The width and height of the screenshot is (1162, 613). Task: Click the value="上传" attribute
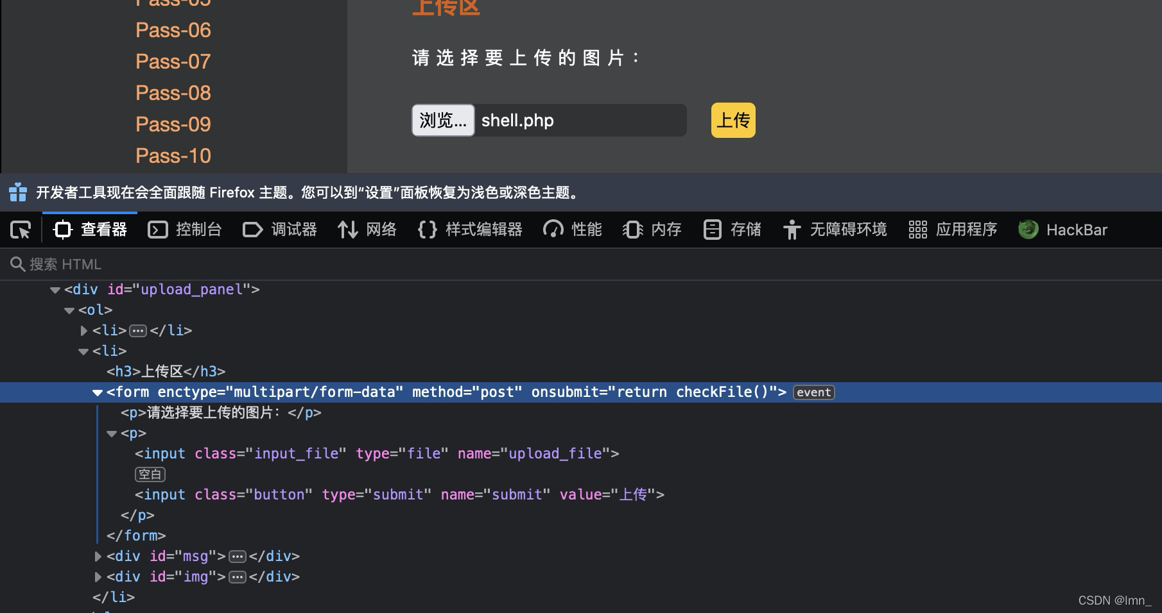click(608, 495)
